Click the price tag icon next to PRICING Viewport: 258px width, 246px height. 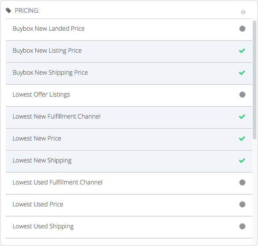coord(8,11)
